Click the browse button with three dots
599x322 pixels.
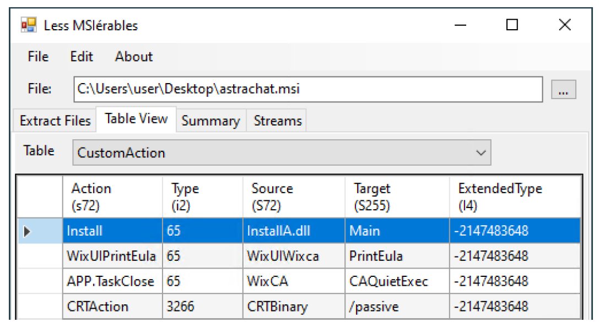pyautogui.click(x=563, y=90)
